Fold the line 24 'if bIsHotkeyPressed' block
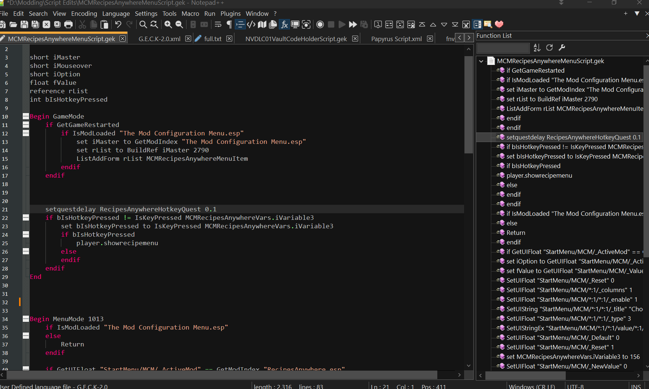 26,235
